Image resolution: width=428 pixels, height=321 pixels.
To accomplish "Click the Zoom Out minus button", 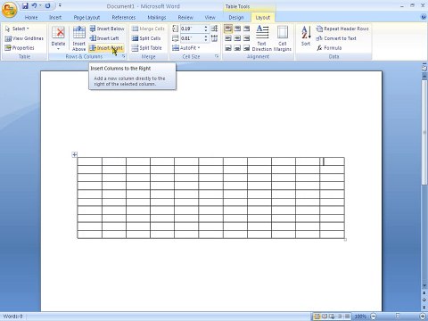I will click(374, 317).
